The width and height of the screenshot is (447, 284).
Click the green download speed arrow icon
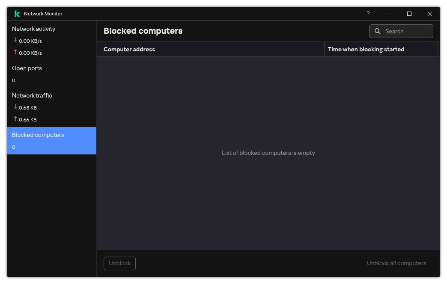[15, 41]
